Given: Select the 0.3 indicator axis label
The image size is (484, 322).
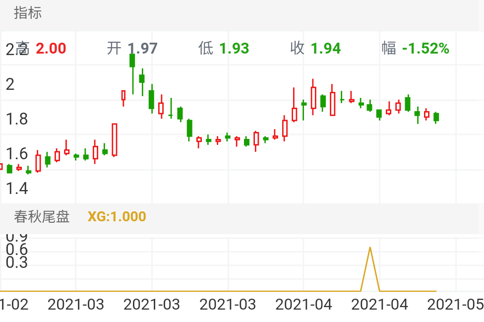Looking at the screenshot, I should tap(17, 262).
